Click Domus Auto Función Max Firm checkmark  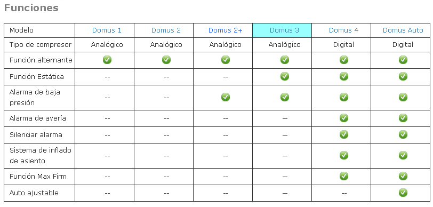(x=403, y=176)
